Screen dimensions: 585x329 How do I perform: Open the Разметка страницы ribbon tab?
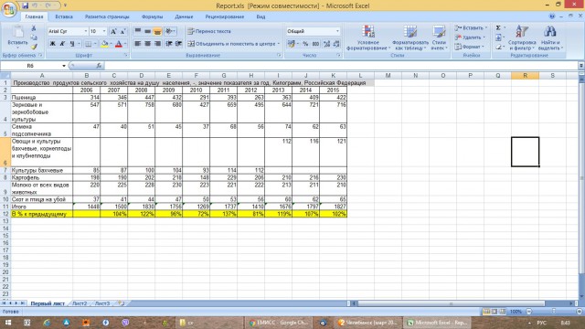click(x=107, y=16)
